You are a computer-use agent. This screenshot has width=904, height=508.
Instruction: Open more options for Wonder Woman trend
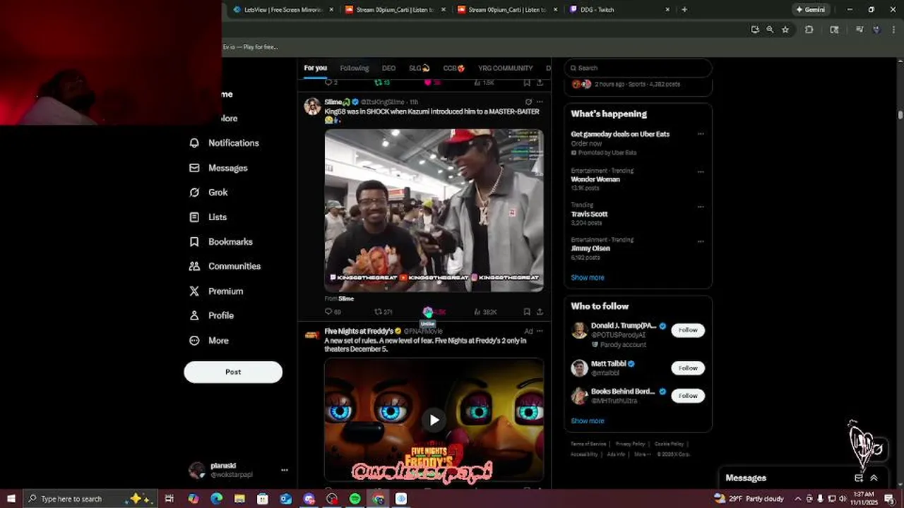pyautogui.click(x=701, y=171)
